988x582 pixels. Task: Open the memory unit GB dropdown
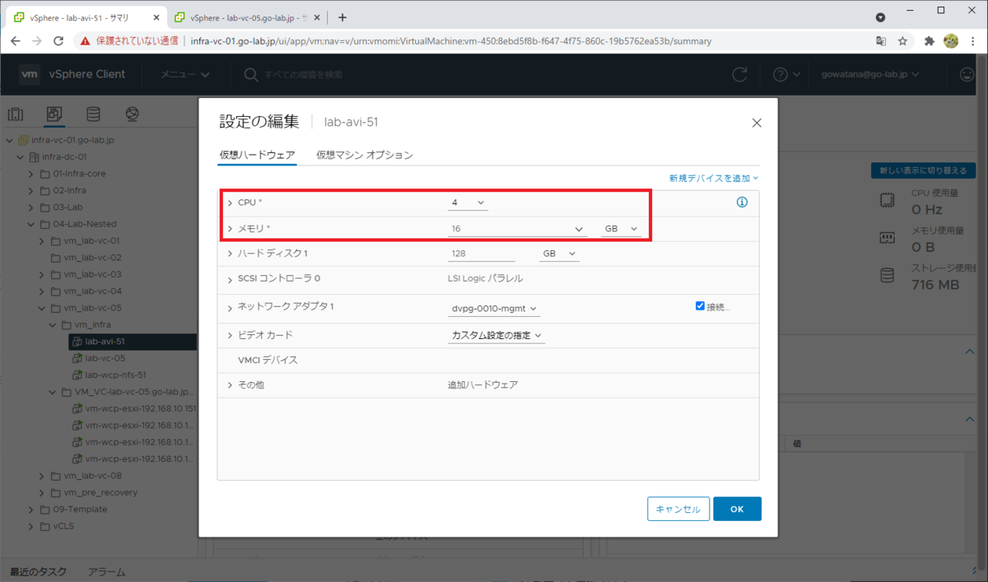(620, 228)
